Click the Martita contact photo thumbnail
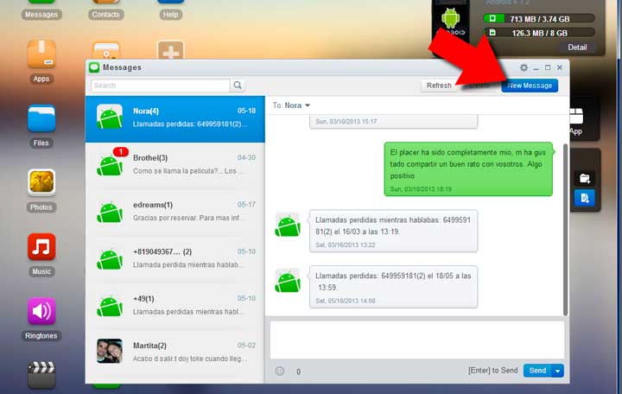The image size is (622, 394). coord(110,351)
